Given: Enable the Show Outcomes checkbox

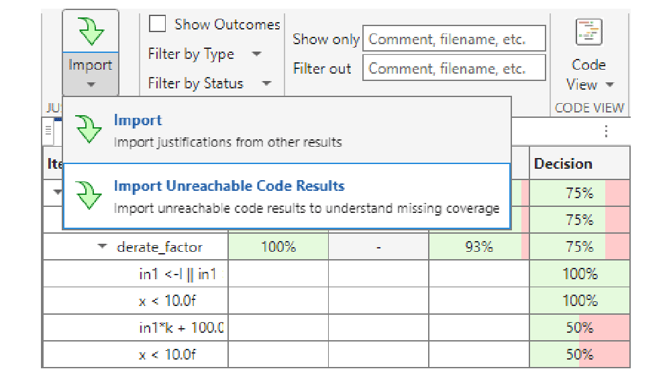Looking at the screenshot, I should 158,25.
